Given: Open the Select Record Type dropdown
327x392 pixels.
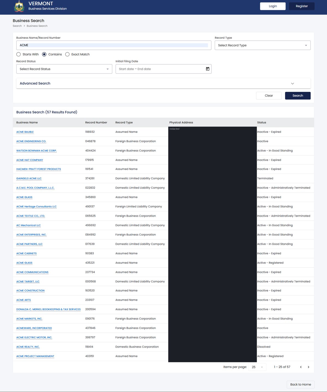Looking at the screenshot, I should [x=263, y=45].
